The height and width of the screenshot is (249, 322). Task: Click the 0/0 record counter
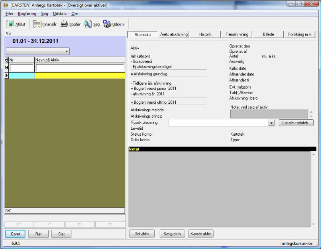[8, 211]
